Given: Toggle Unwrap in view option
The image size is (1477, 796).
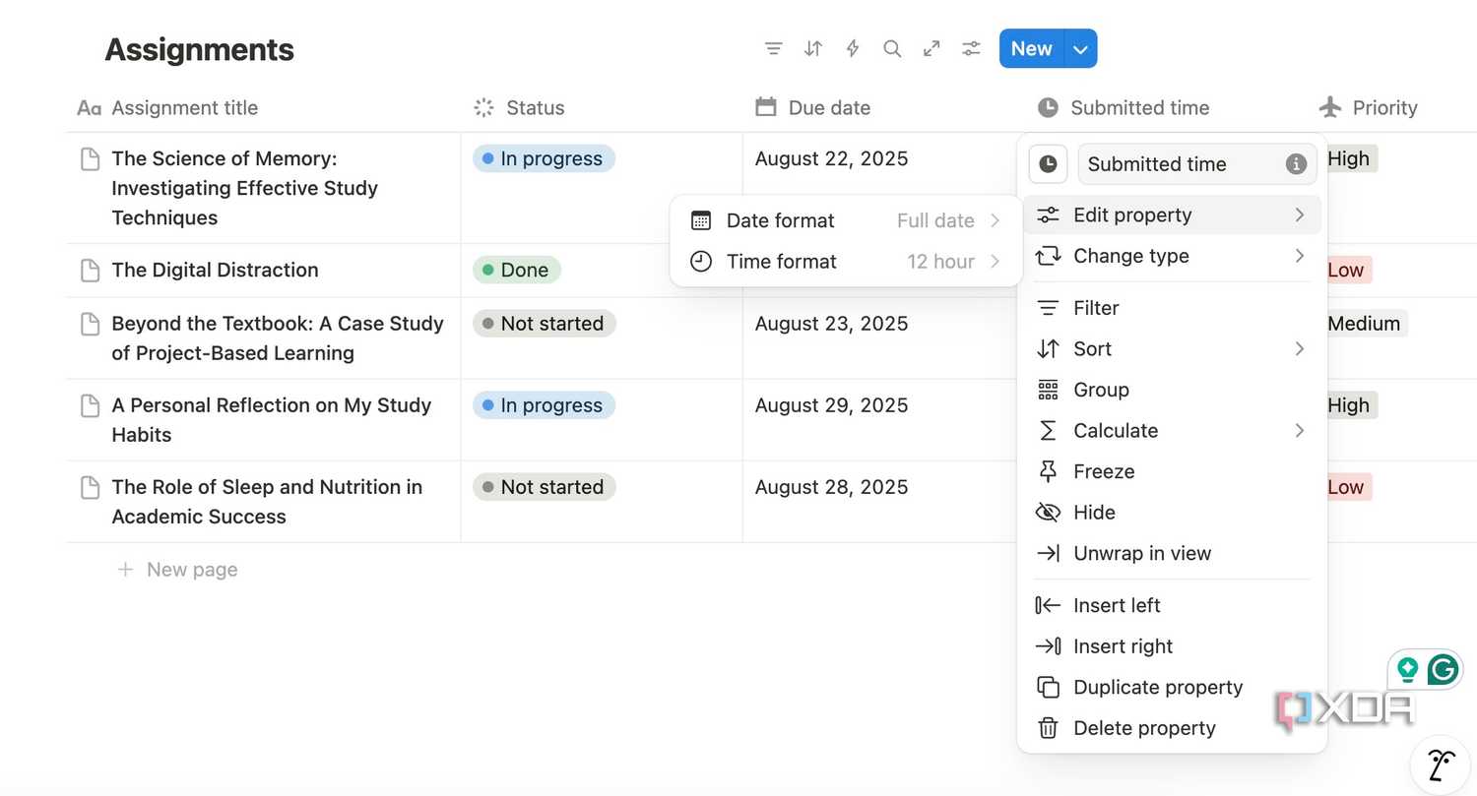Looking at the screenshot, I should tap(1172, 554).
